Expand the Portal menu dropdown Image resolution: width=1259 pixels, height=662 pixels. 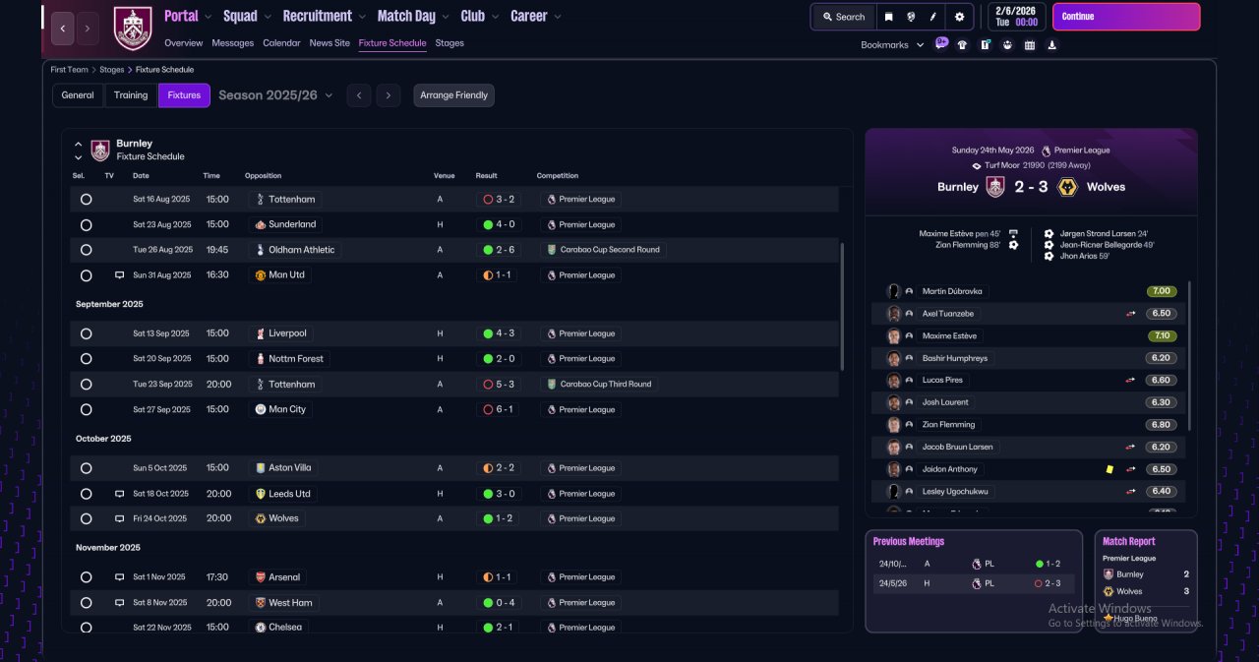click(x=209, y=17)
